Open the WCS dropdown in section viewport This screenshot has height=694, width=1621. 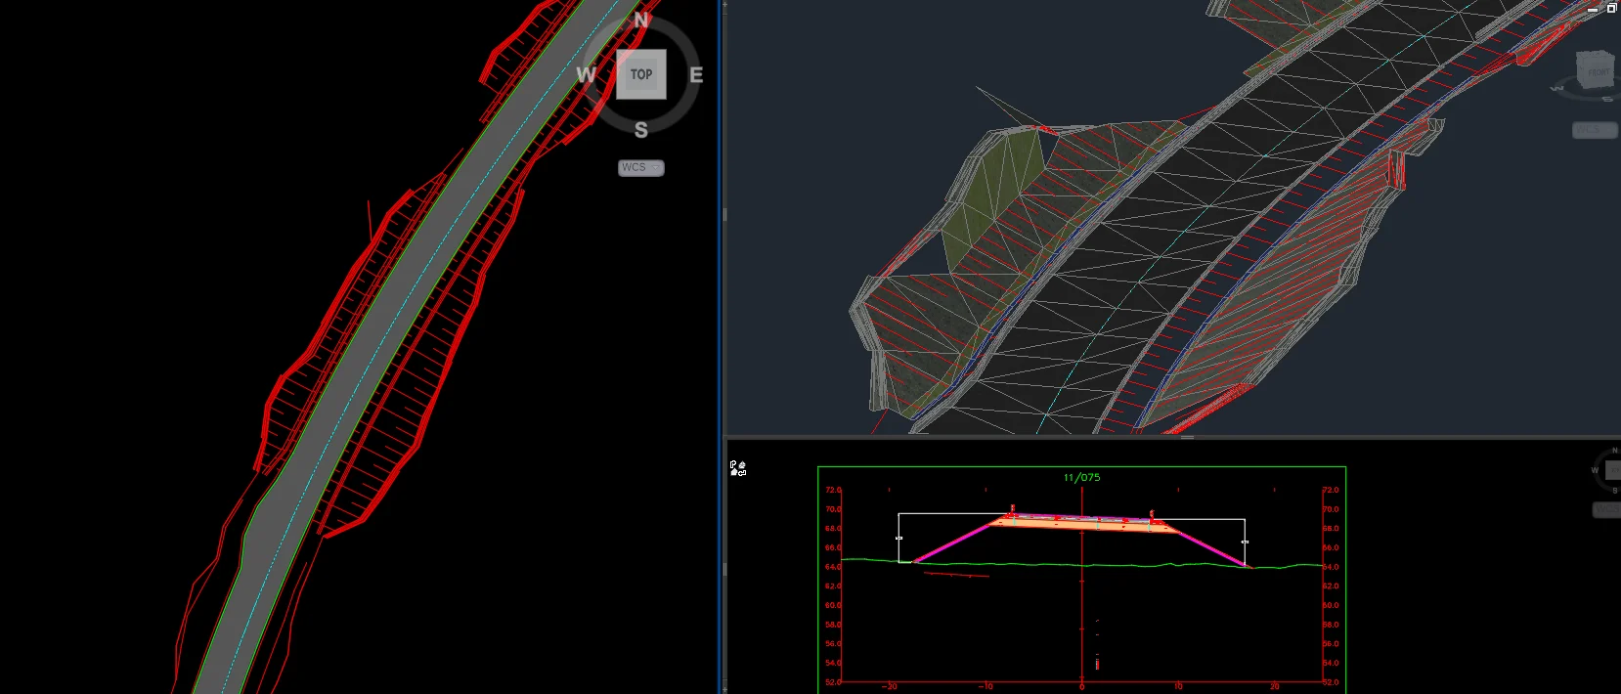pos(1606,510)
